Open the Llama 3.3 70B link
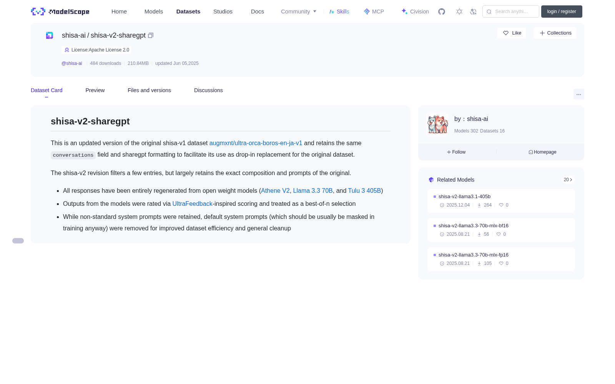The width and height of the screenshot is (615, 384). (313, 190)
